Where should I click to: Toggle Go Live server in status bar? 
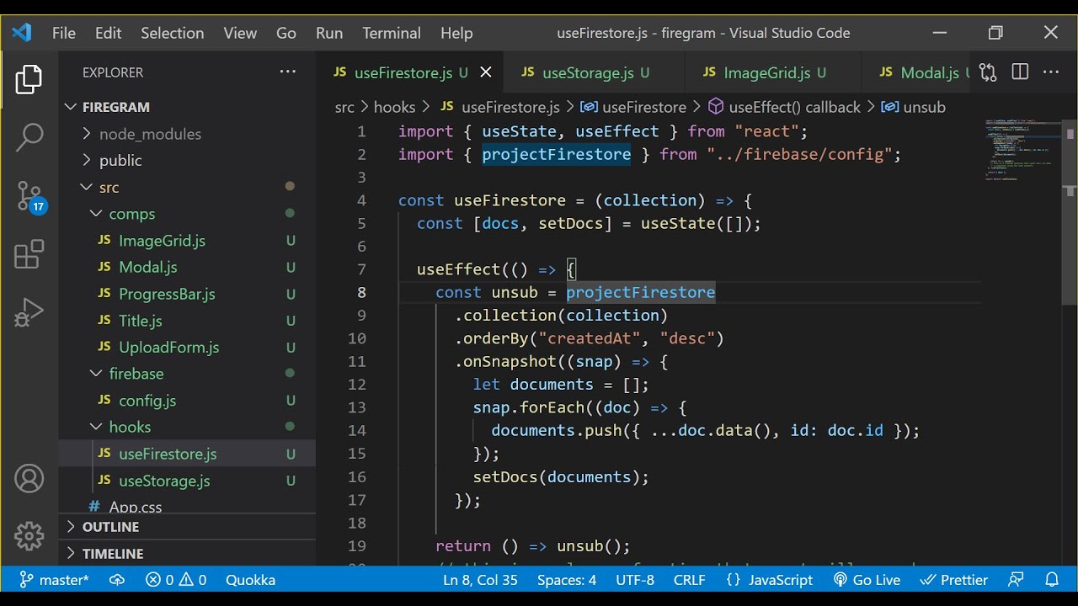click(867, 580)
